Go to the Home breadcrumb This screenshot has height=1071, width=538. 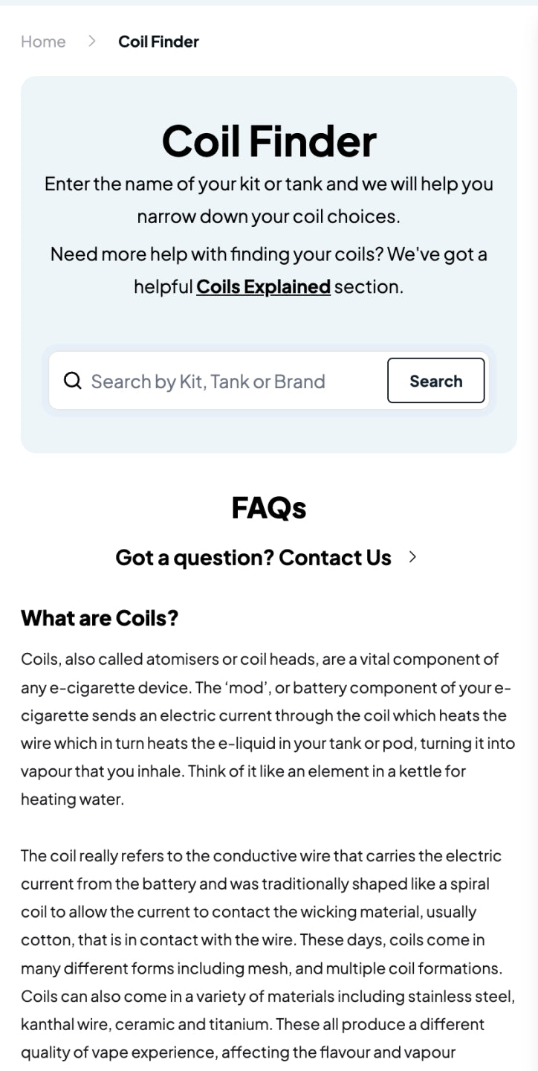coord(43,42)
